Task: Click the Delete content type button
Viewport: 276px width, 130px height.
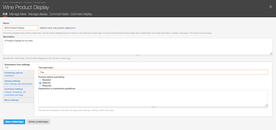Action: tap(38, 122)
